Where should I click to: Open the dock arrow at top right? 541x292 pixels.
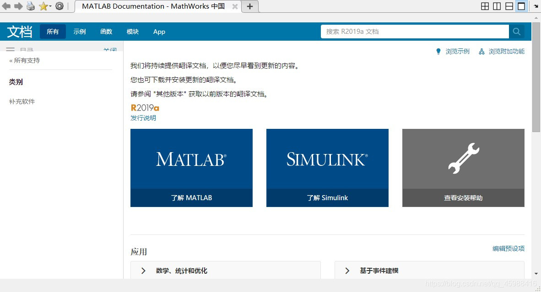[x=536, y=6]
